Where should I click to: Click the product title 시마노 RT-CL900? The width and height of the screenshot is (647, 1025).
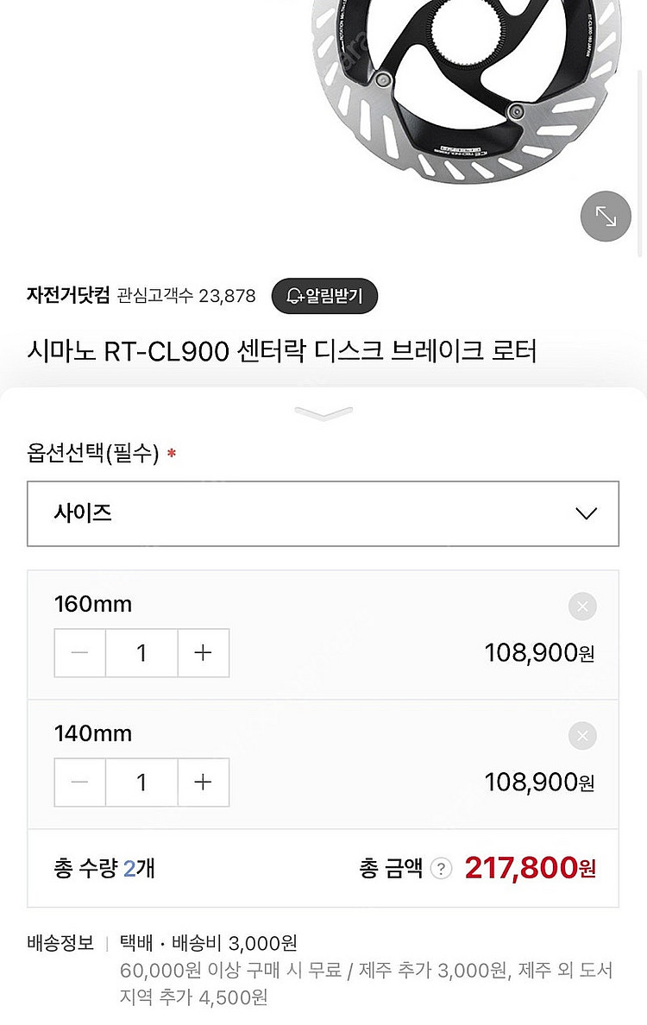[281, 351]
